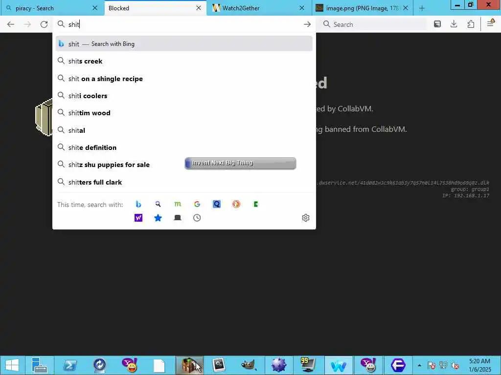Open the sidebar panel icon in toolbar

point(437,24)
